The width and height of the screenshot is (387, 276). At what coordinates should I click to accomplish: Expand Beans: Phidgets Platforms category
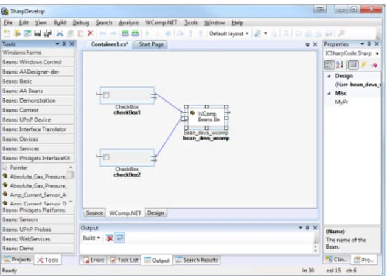38,210
